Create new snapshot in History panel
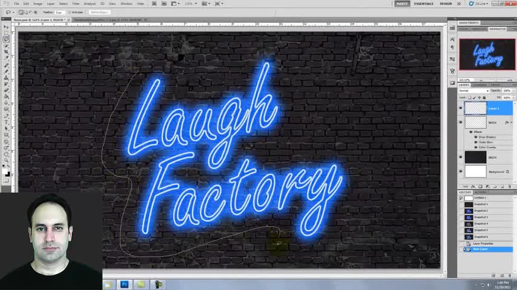Image resolution: width=517 pixels, height=290 pixels. (501, 275)
